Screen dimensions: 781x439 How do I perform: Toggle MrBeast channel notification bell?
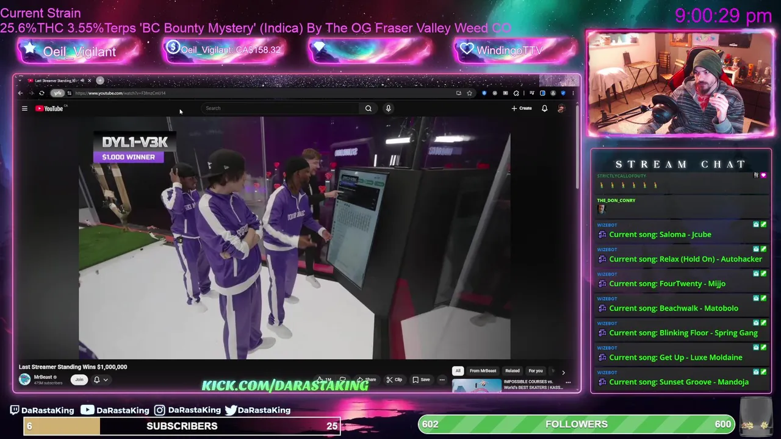click(96, 380)
